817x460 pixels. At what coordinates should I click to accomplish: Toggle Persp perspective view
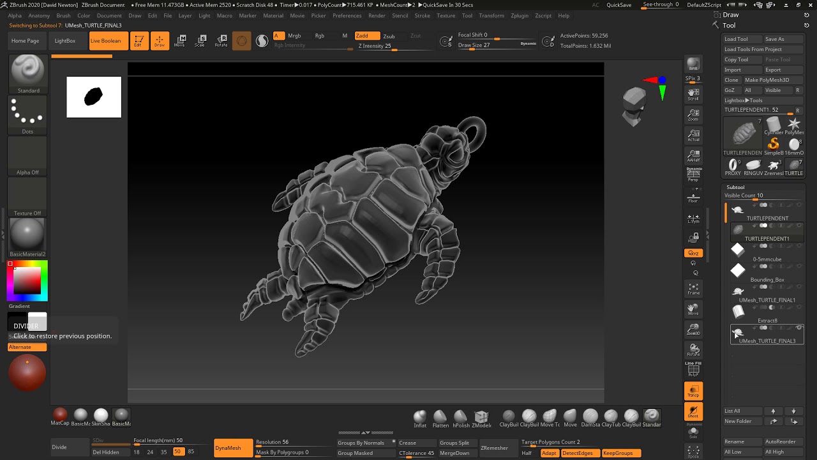tap(693, 175)
